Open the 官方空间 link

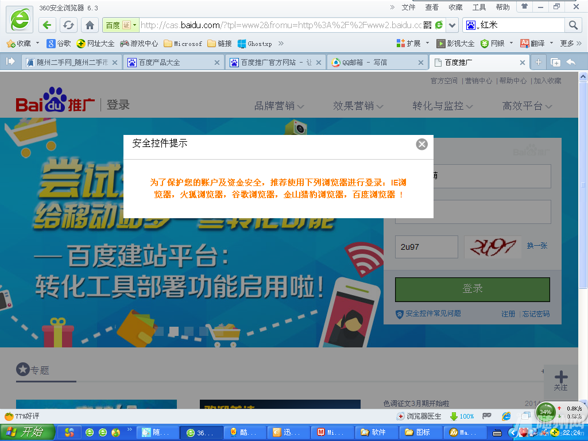tap(444, 81)
